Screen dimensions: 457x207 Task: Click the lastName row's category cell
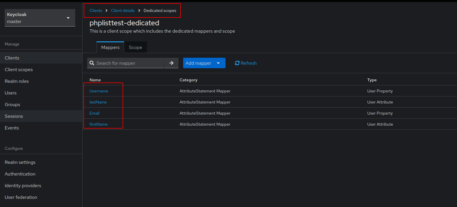(205, 102)
